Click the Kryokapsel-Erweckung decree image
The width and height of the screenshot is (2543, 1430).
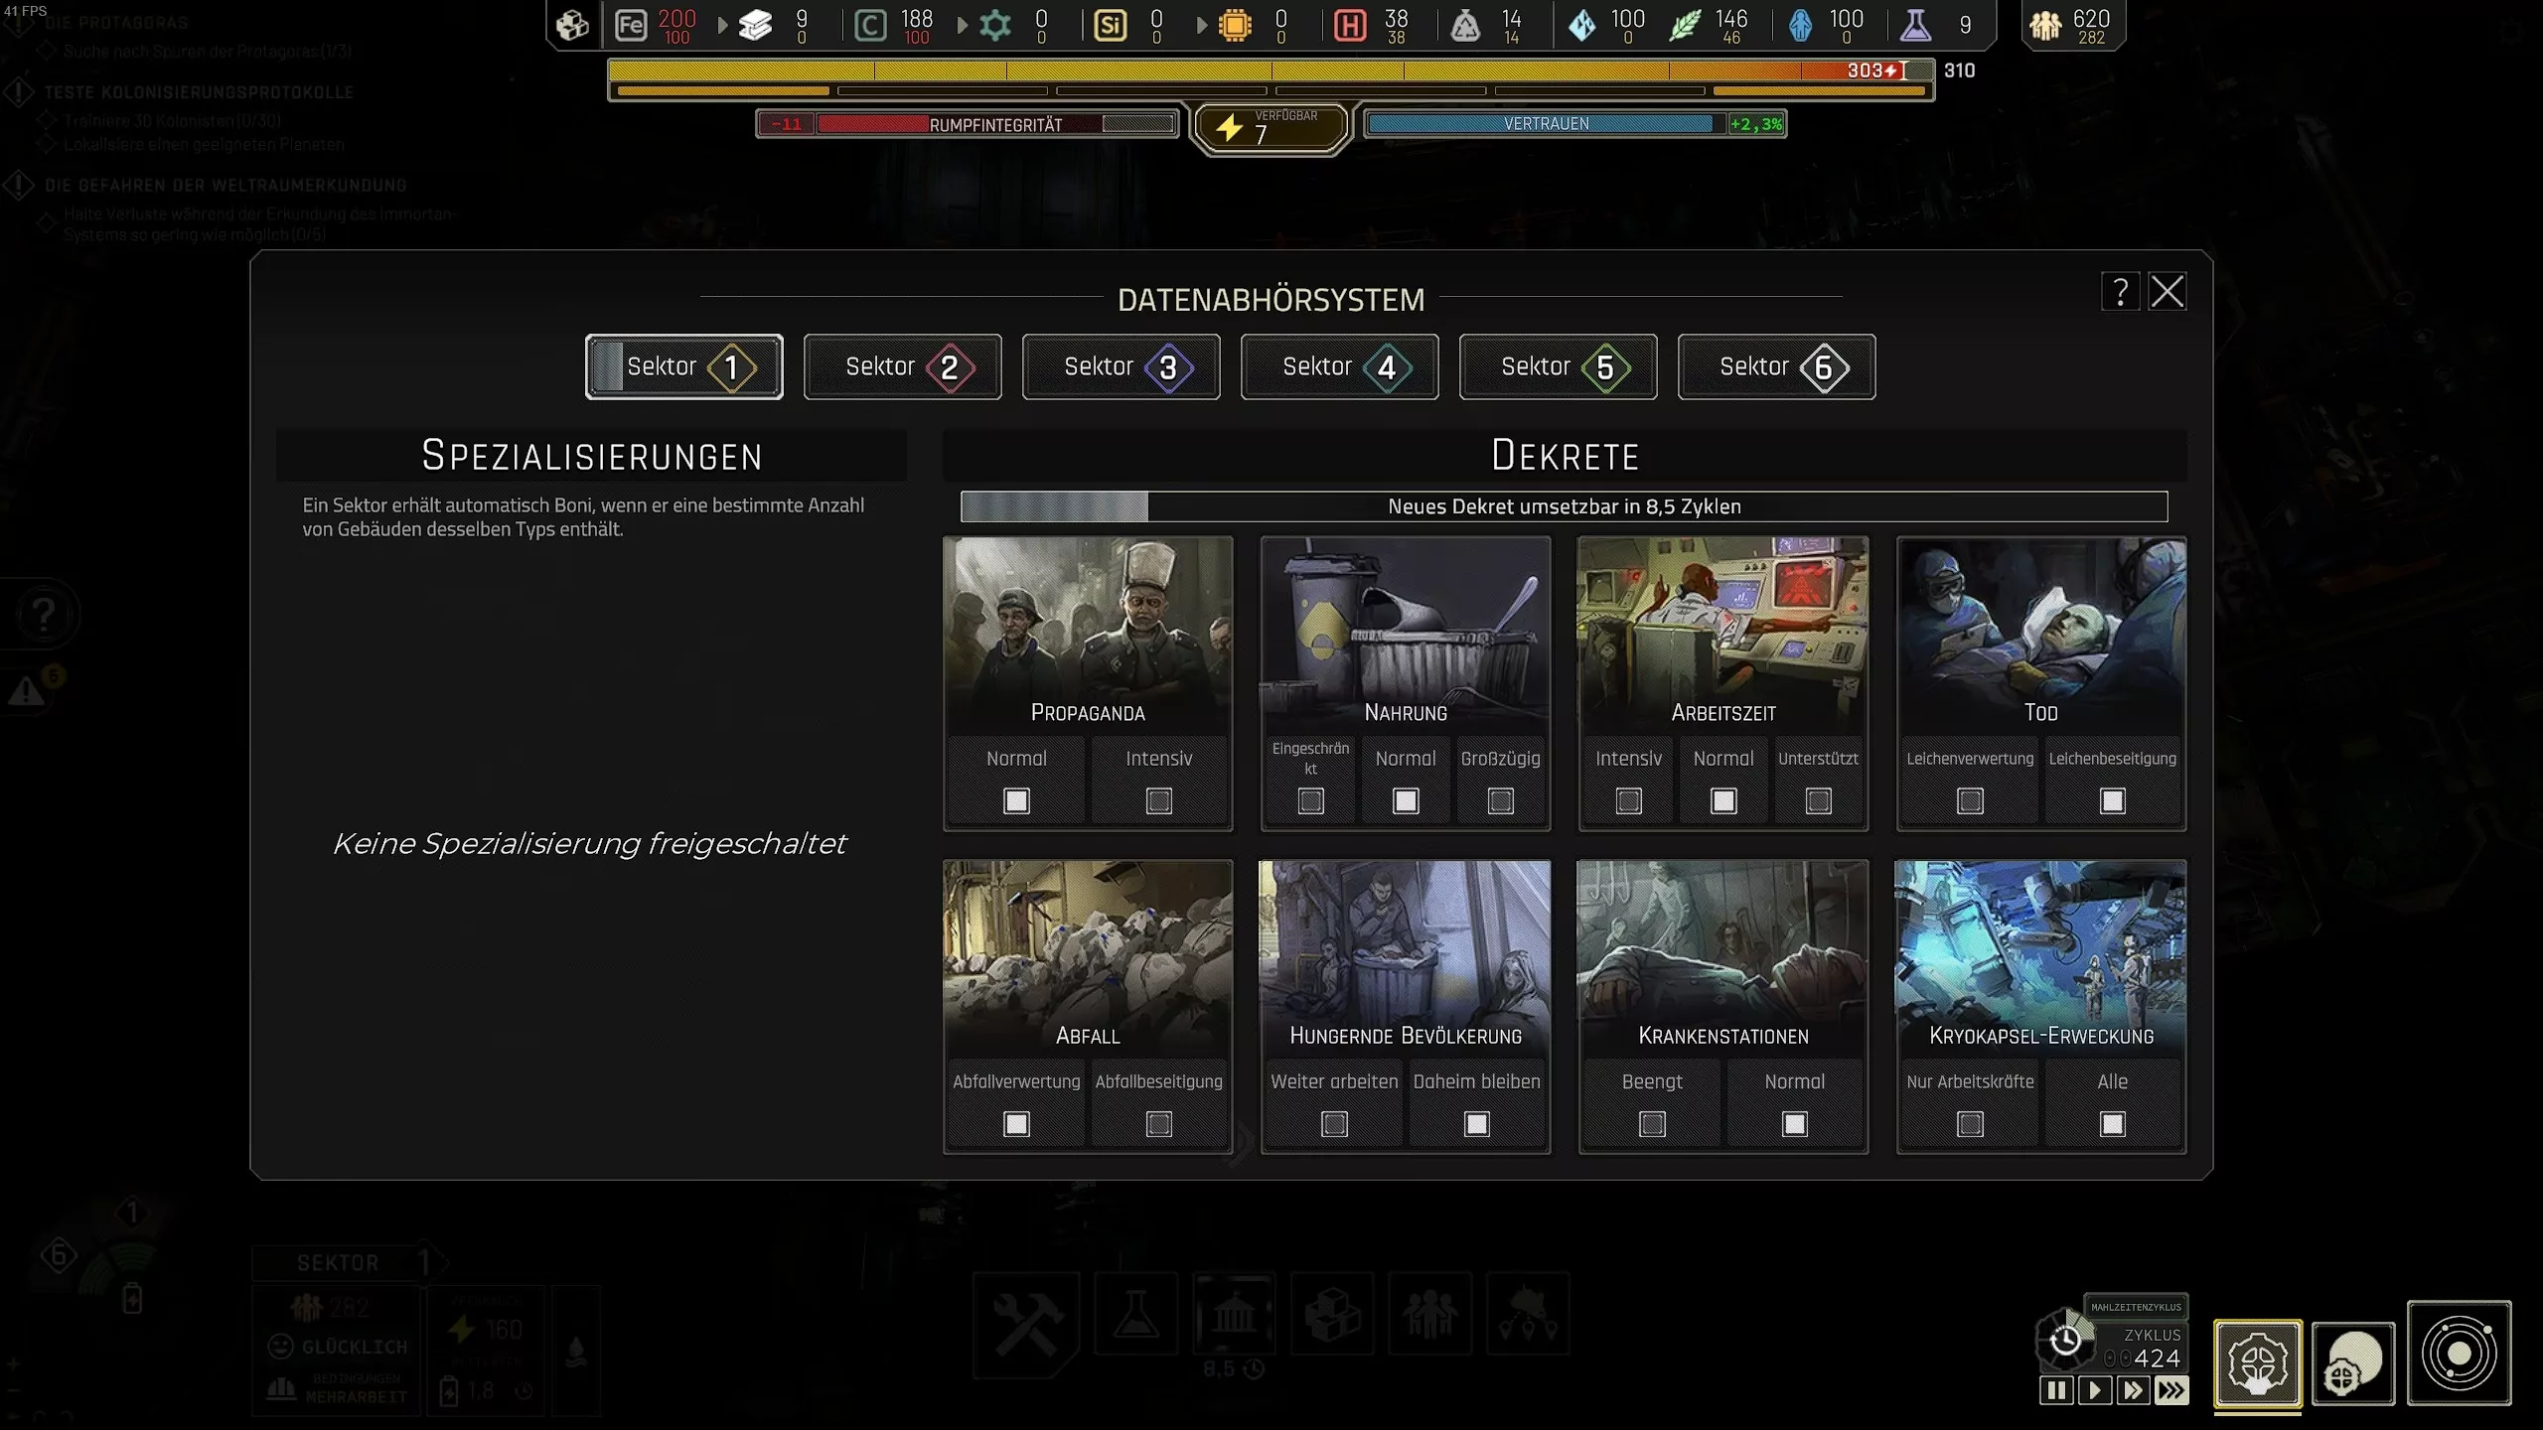pyautogui.click(x=2041, y=959)
